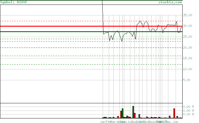The image size is (199, 123).
Task: Select the 5.00 price axis label
Action: 187,80
